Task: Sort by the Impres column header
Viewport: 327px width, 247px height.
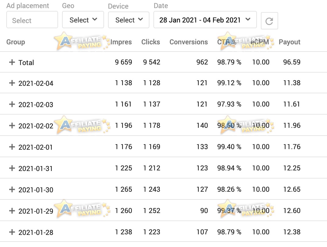Action: click(x=121, y=42)
